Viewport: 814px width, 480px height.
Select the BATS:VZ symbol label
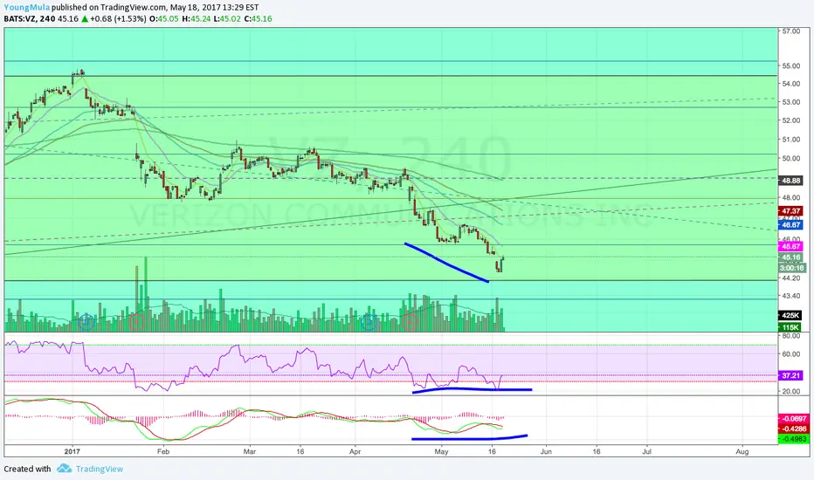[20, 18]
